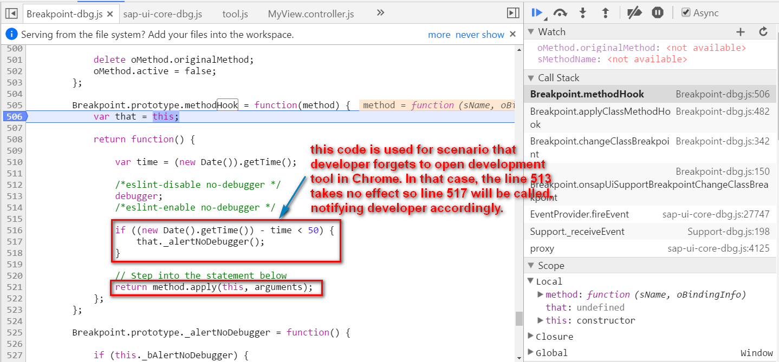Toggle the file navigator sidebar icon
Viewport: 779px width, 362px height.
pos(12,14)
